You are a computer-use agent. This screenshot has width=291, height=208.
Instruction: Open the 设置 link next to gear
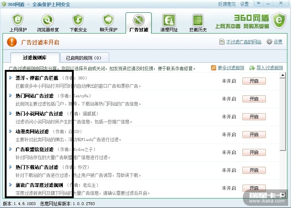278,42
